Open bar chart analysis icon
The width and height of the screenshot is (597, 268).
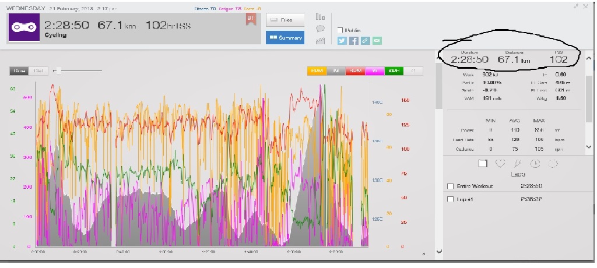point(320,16)
